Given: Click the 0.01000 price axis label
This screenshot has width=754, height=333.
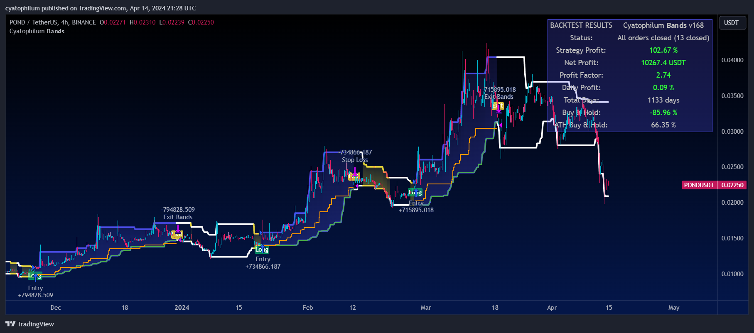Looking at the screenshot, I should pyautogui.click(x=732, y=274).
